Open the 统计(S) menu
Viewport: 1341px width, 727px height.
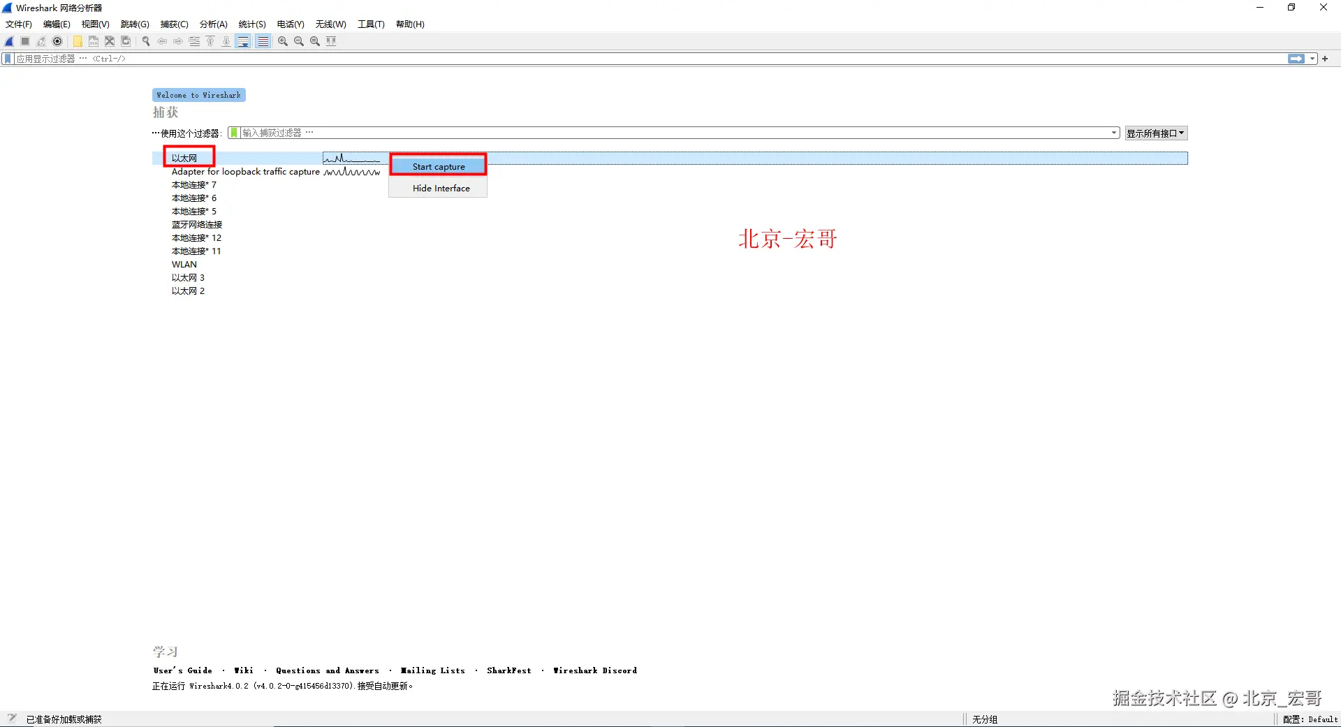click(x=252, y=24)
